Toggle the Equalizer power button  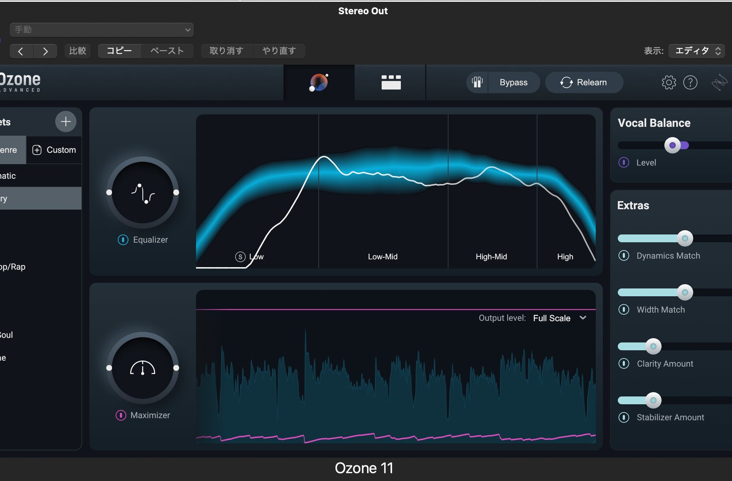click(123, 240)
